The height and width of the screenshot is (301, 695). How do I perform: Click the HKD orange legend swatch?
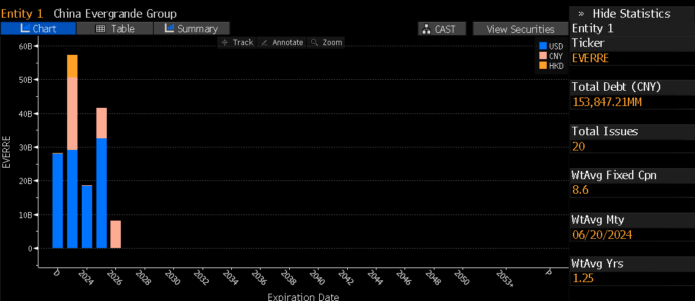pyautogui.click(x=543, y=66)
